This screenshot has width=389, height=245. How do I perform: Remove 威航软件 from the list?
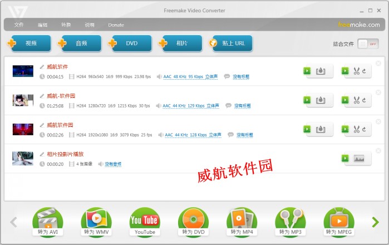coord(378,63)
